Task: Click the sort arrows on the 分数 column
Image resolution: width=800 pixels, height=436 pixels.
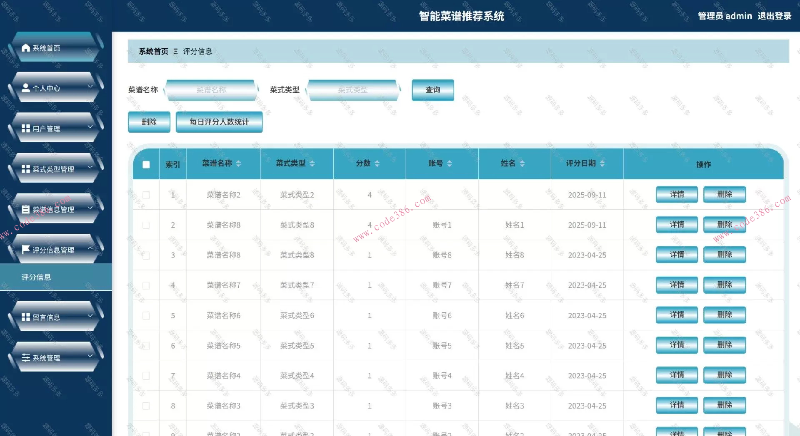Action: [x=376, y=163]
